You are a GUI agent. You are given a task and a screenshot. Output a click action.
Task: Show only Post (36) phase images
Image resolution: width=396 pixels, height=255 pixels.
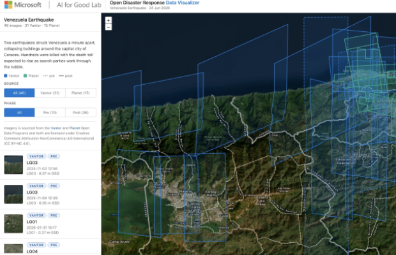point(80,112)
